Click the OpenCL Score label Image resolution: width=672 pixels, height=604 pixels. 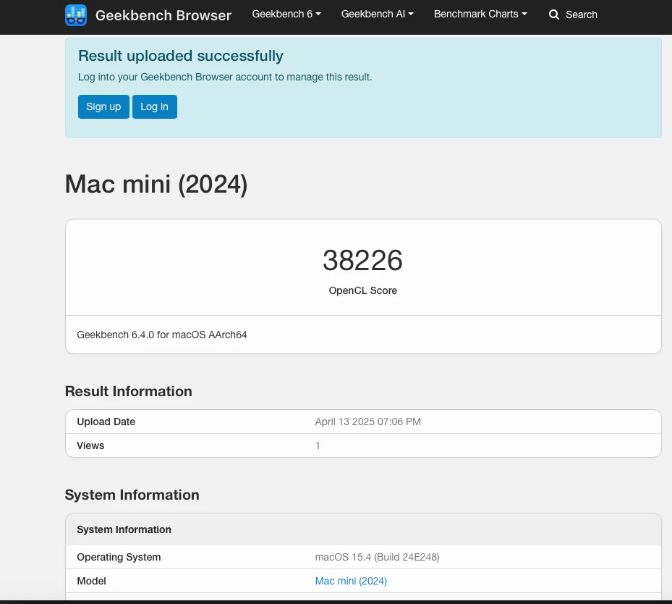(x=362, y=290)
